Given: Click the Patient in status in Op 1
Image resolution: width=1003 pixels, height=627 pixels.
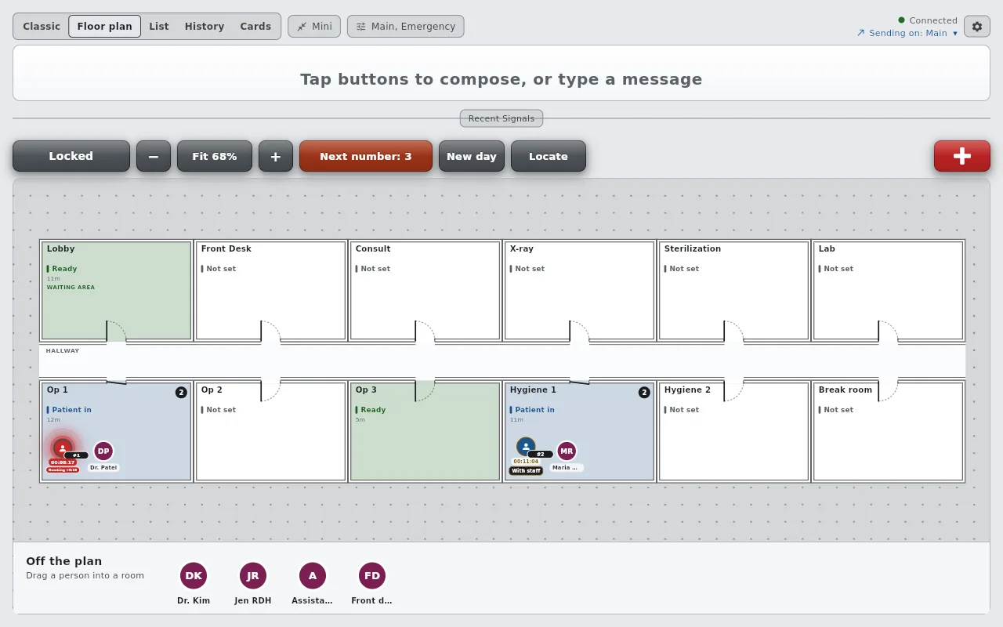Looking at the screenshot, I should pos(69,410).
